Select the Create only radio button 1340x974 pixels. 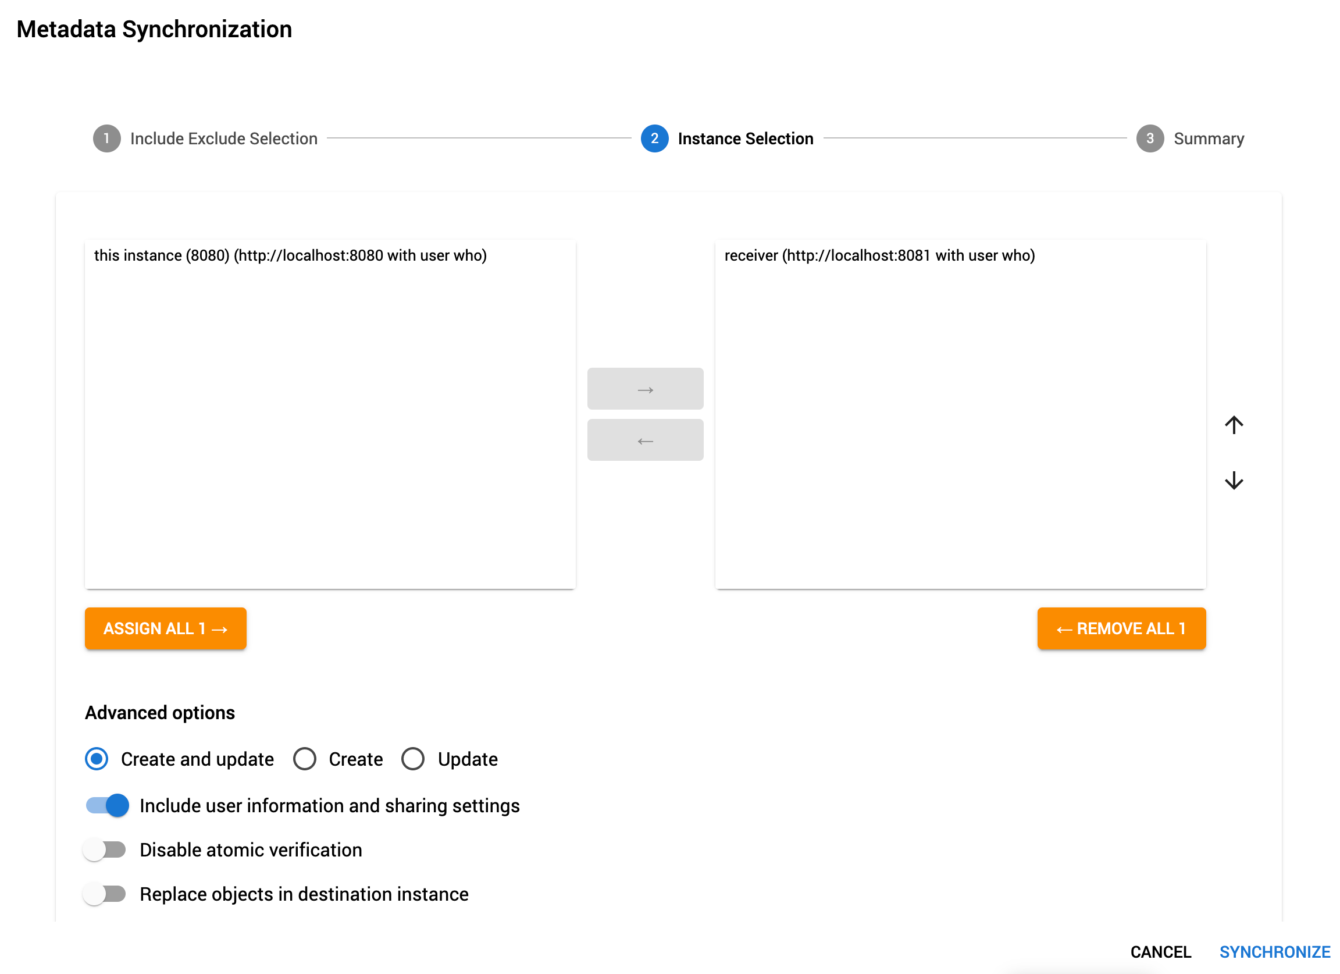[x=306, y=760]
